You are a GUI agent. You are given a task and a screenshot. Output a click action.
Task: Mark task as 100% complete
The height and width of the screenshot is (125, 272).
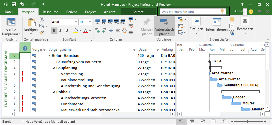pyautogui.click(x=123, y=22)
